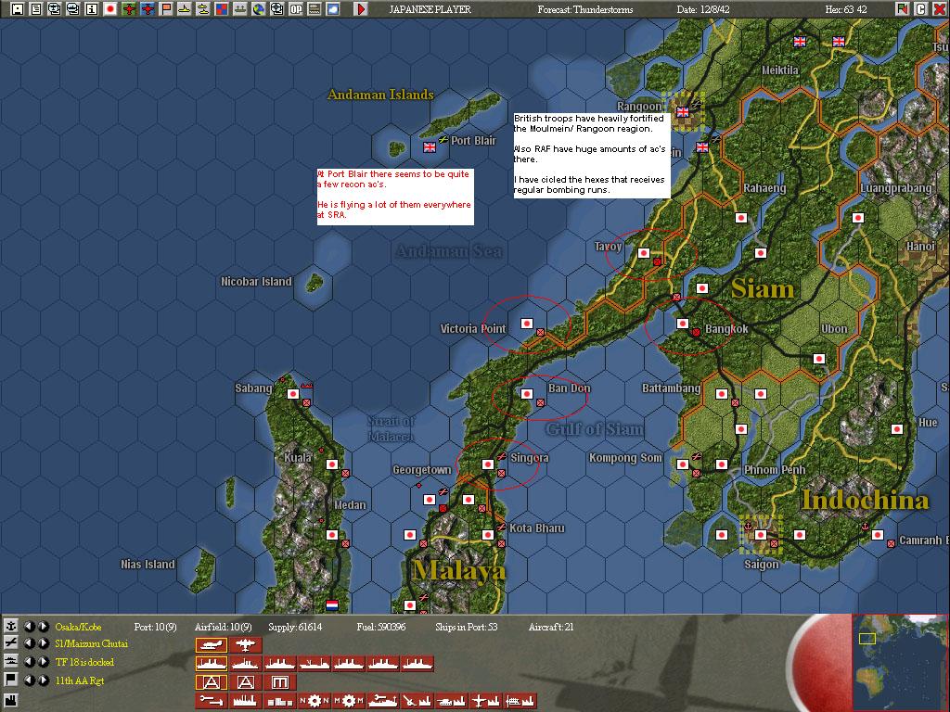Click 11th AA Rgt unit name
The image size is (950, 712).
coord(80,680)
